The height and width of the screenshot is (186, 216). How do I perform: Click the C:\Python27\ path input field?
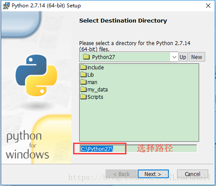[x=138, y=149]
